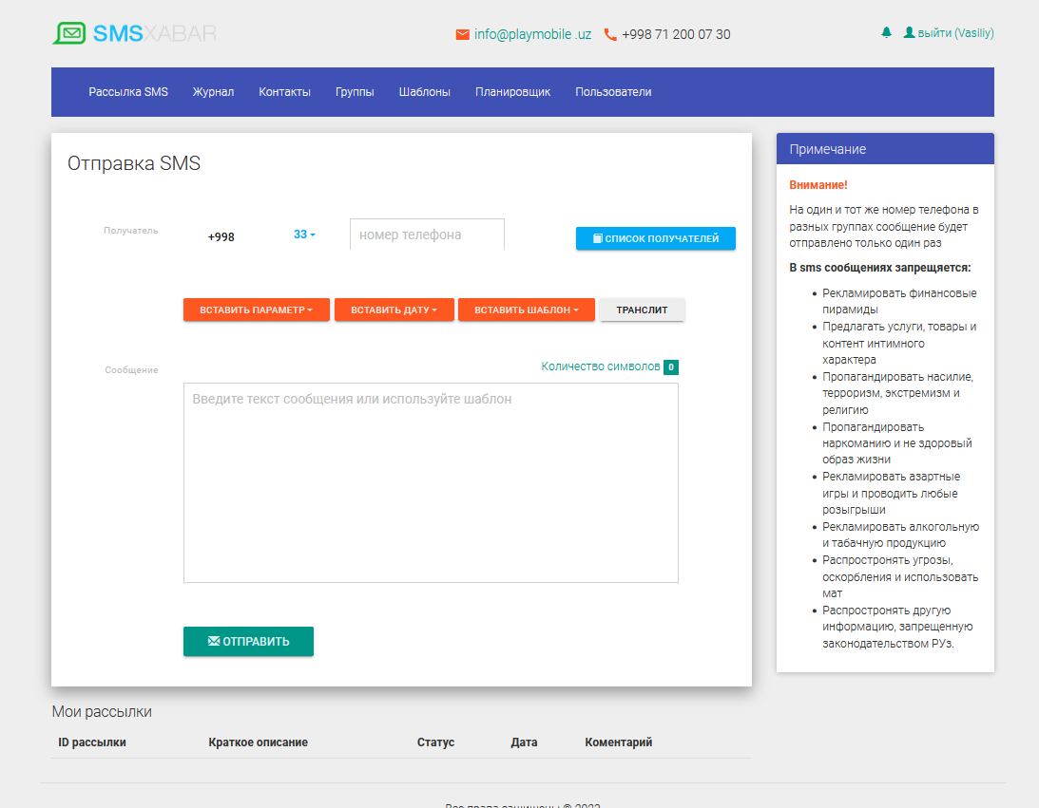The height and width of the screenshot is (808, 1039).
Task: Navigate to Пользователи in the navbar
Action: (x=613, y=92)
